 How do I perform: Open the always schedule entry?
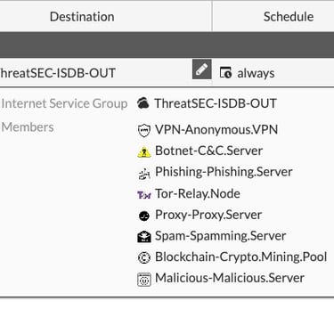point(256,73)
